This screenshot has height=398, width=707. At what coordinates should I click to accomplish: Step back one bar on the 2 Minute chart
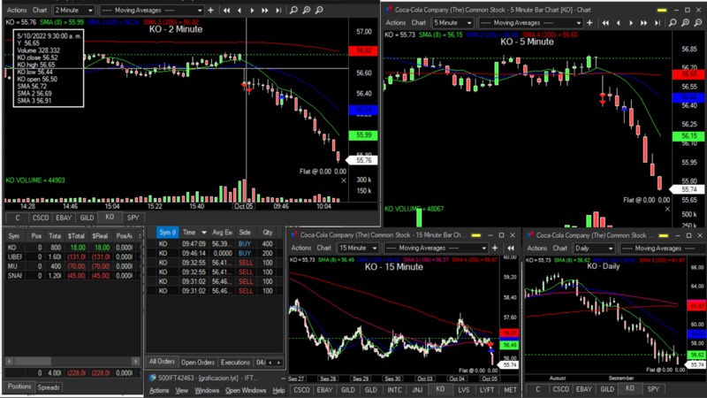click(240, 10)
